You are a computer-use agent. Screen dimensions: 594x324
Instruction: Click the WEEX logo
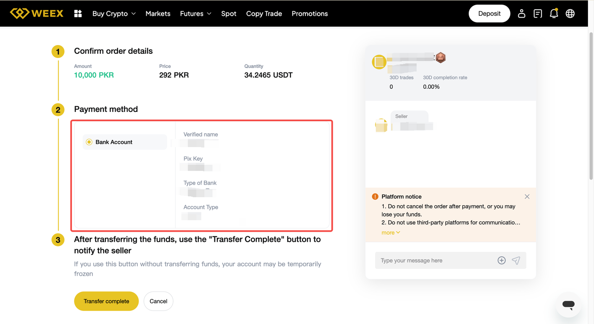37,13
